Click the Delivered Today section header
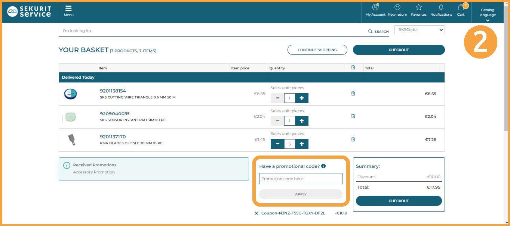510x226 pixels. point(252,77)
